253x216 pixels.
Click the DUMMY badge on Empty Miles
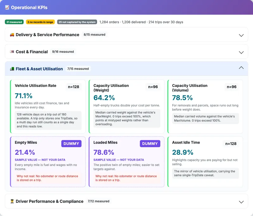point(71,143)
